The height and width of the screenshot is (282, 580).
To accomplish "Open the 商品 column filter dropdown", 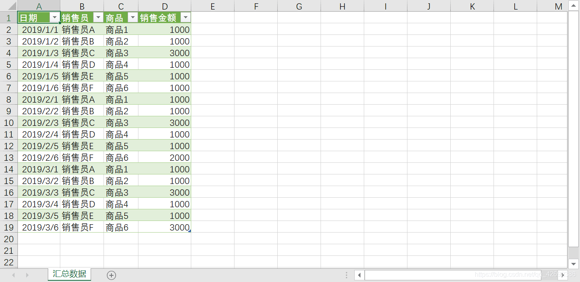I will pos(133,17).
